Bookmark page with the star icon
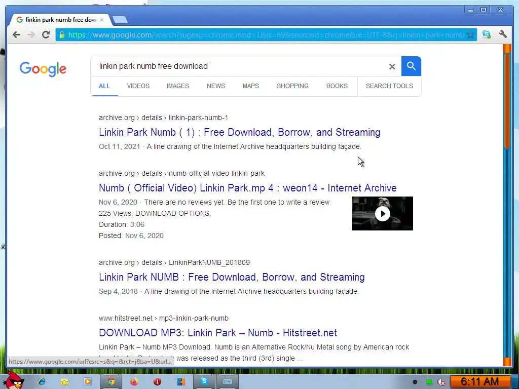The width and height of the screenshot is (519, 389). (x=470, y=35)
